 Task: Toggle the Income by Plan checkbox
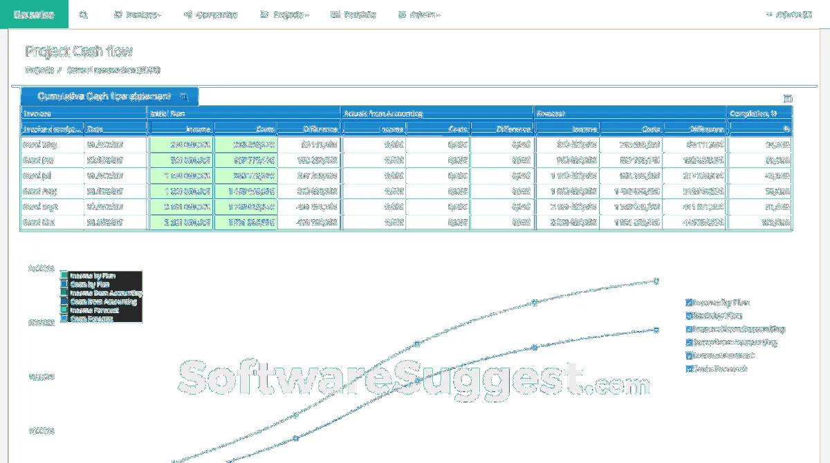[x=689, y=303]
